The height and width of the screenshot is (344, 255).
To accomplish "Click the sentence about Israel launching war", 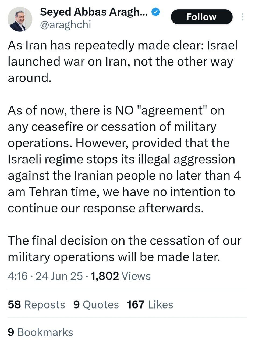I will coord(121,62).
